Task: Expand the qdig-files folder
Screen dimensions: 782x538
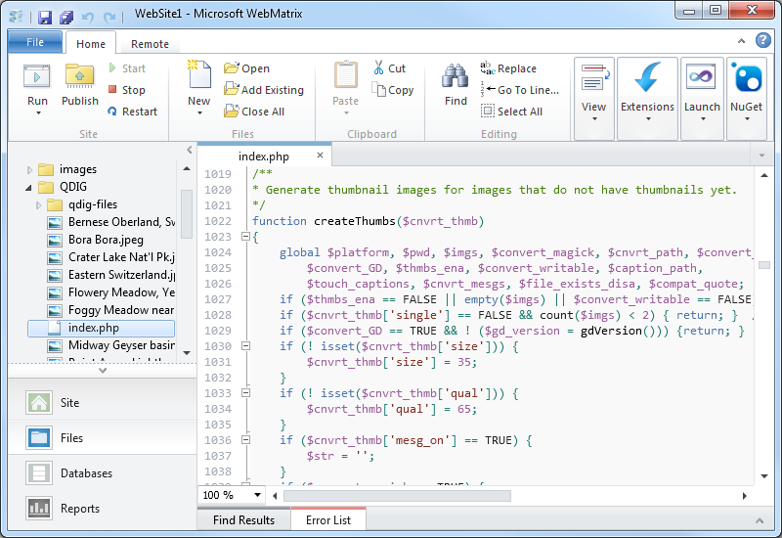Action: coord(40,204)
